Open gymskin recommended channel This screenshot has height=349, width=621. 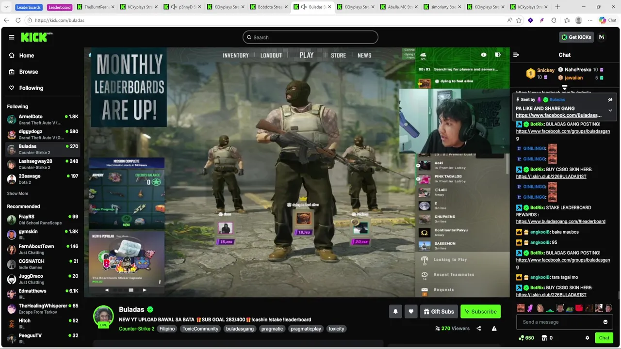[x=43, y=234]
